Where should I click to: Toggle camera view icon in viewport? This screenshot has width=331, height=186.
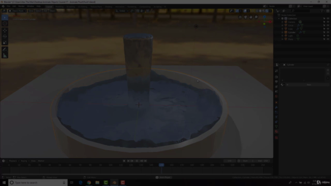(246, 17)
